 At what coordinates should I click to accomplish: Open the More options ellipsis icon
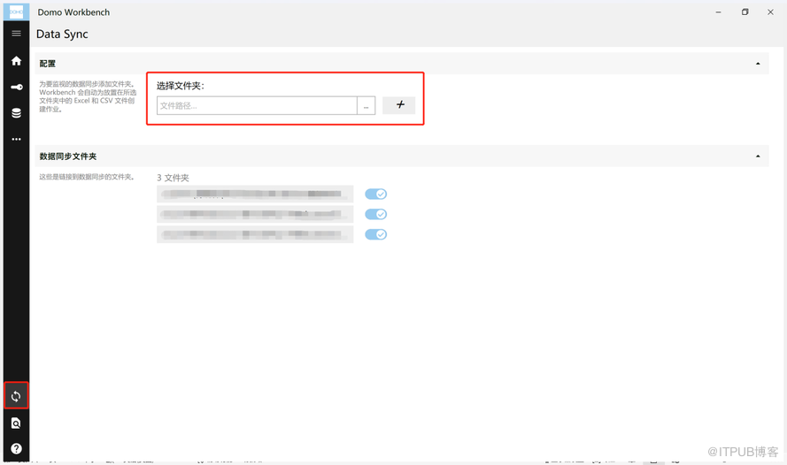click(16, 140)
